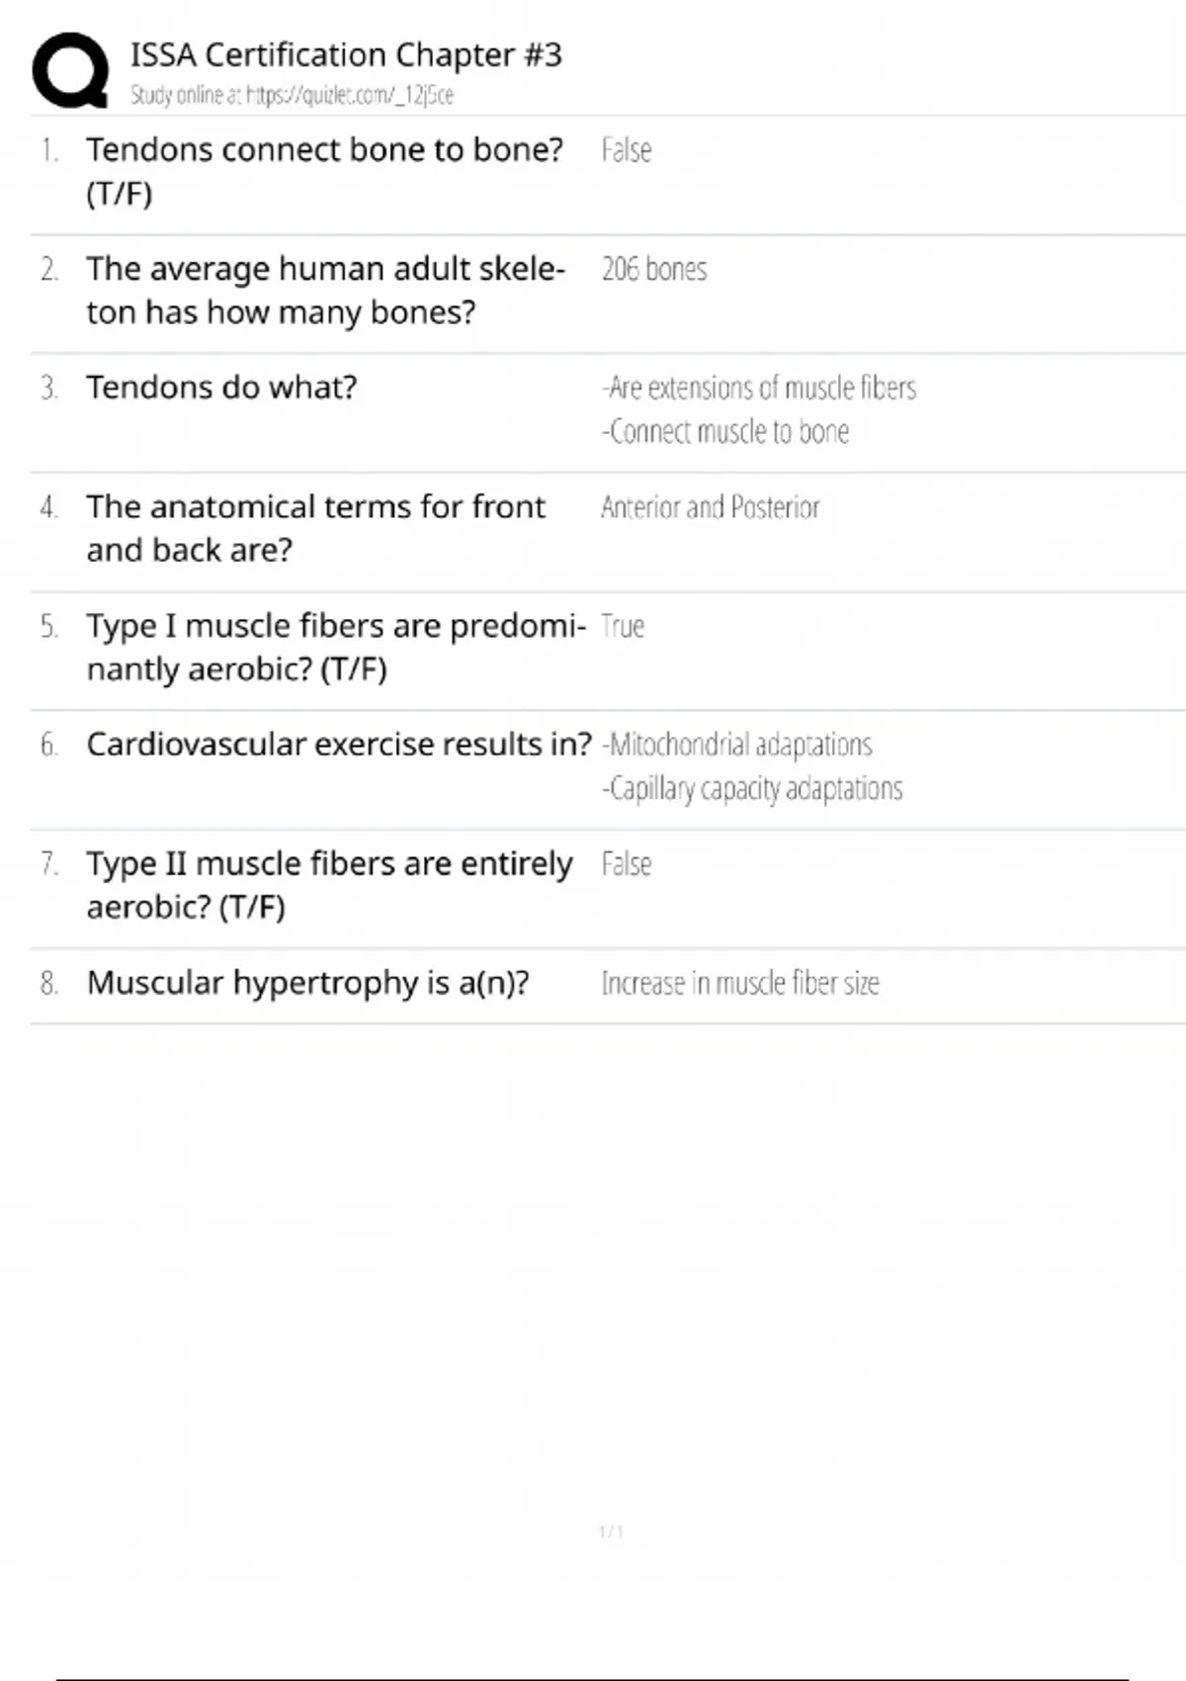Click the 'False' answer for question 1
This screenshot has height=1681, width=1186.
[x=626, y=150]
